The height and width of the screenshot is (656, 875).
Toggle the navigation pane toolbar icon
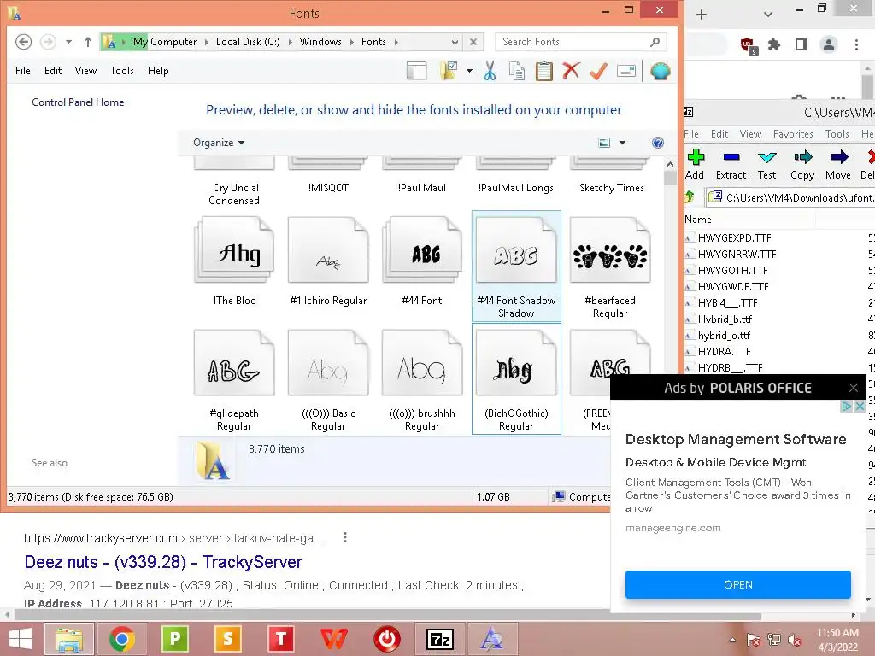(416, 71)
